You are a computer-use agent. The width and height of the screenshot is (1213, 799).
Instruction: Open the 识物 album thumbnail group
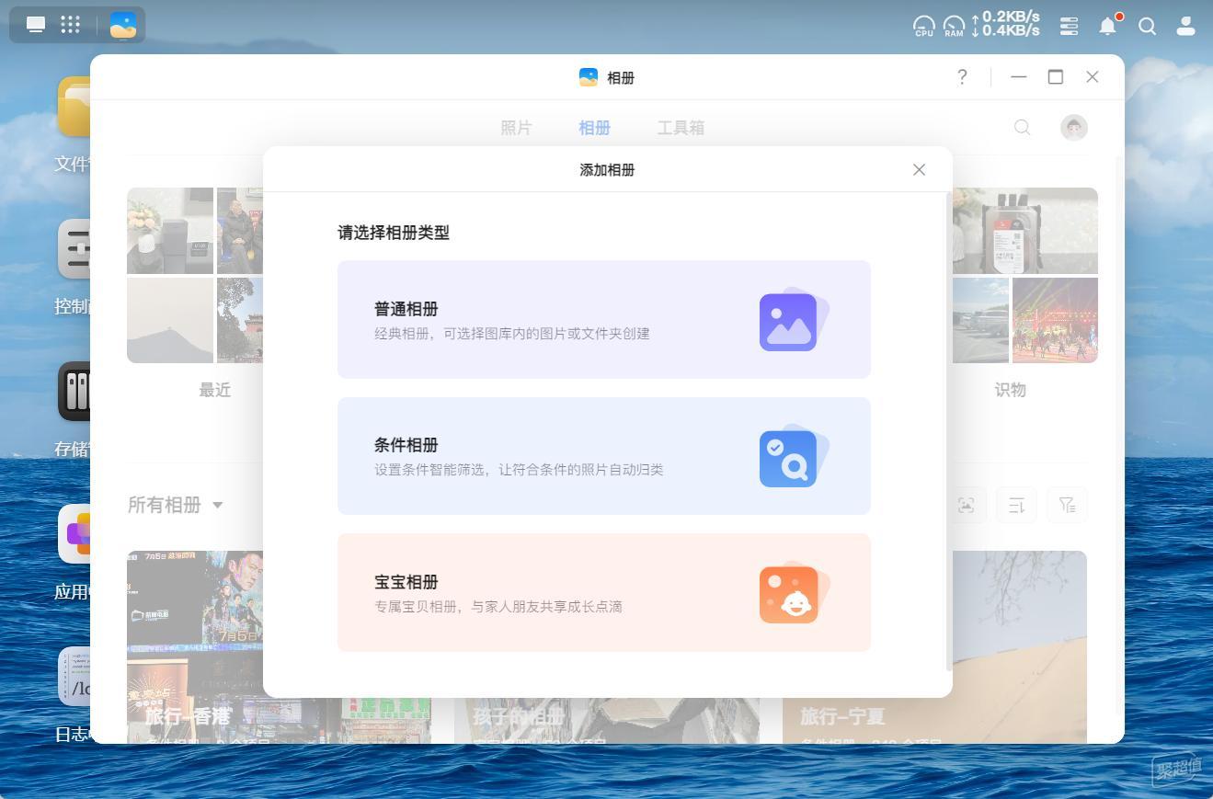1025,275
